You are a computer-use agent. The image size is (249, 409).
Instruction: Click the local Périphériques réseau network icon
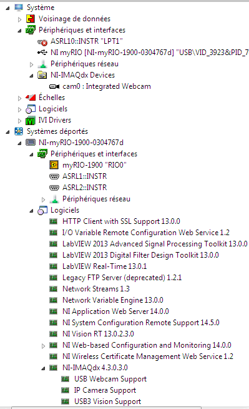(x=42, y=64)
